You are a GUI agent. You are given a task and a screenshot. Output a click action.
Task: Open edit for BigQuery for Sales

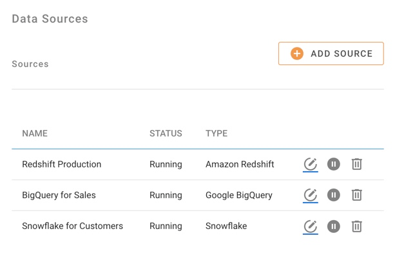pyautogui.click(x=310, y=195)
